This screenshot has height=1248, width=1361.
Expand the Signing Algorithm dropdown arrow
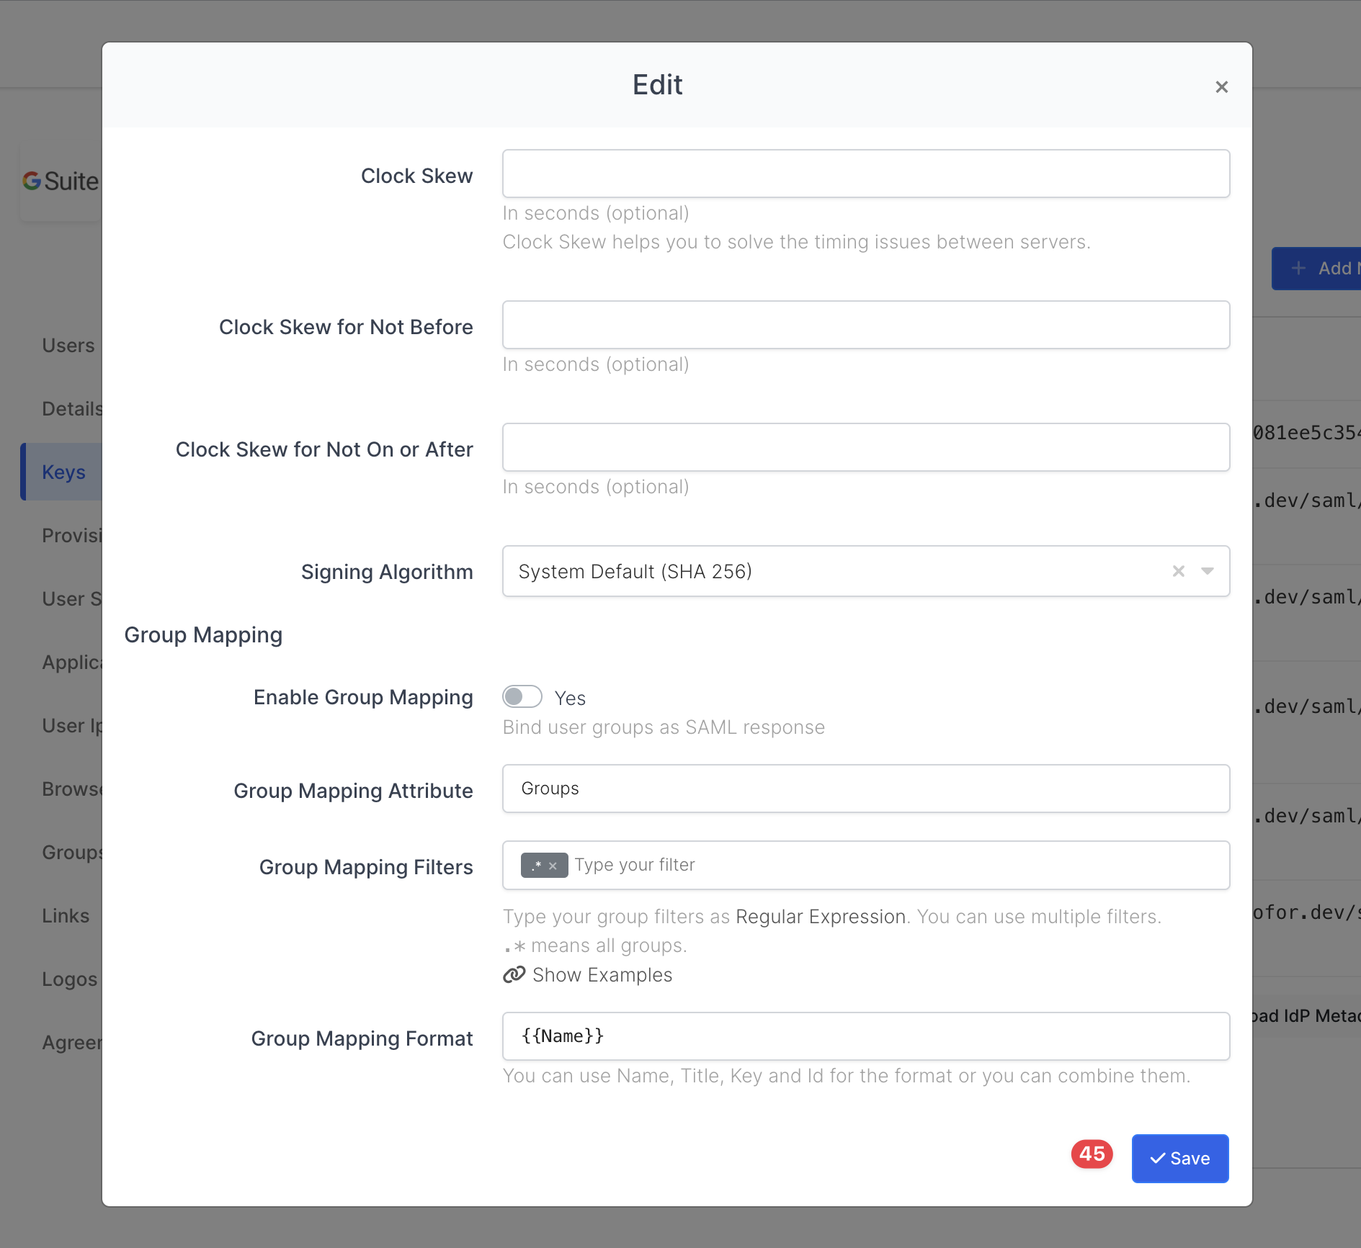coord(1208,571)
